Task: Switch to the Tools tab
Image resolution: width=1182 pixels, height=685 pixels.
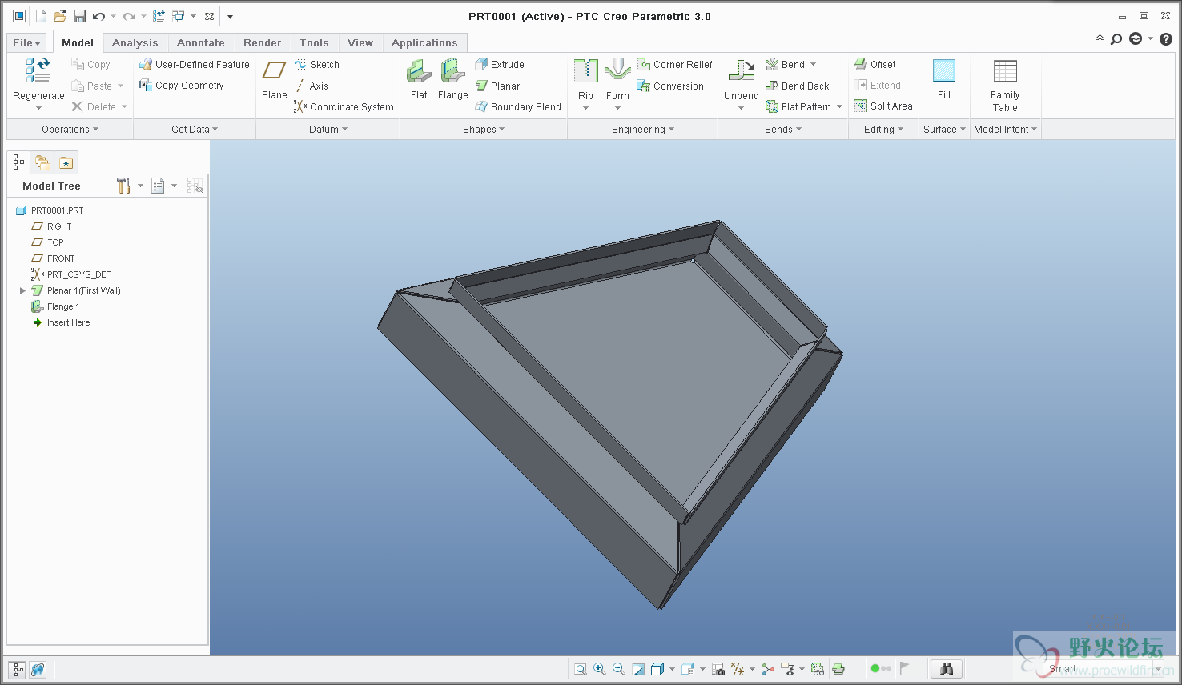Action: (314, 42)
